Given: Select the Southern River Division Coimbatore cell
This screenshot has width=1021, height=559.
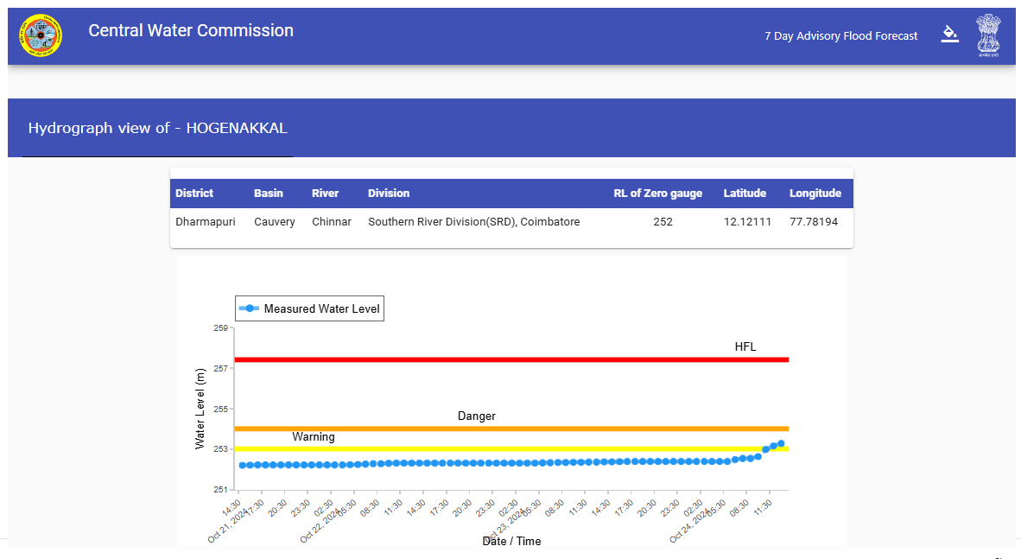Looking at the screenshot, I should pos(473,221).
